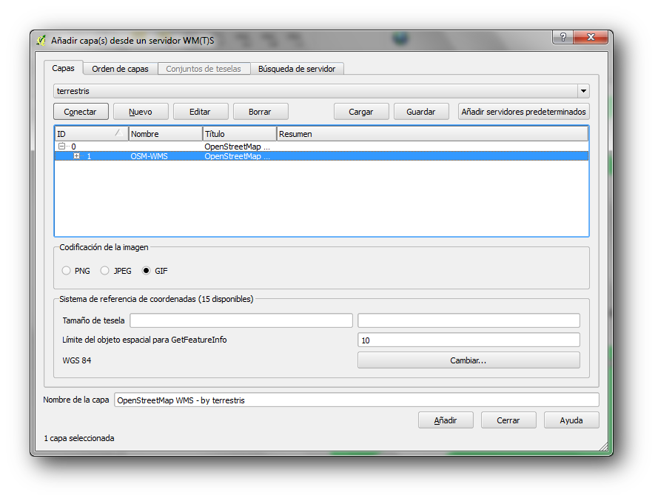Click the Cargar button

tap(361, 112)
